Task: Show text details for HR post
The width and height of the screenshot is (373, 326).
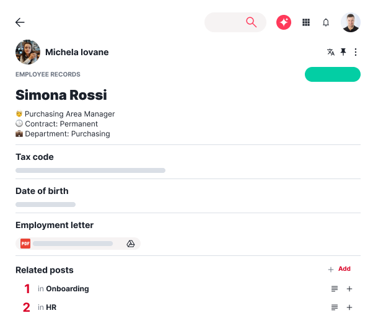Action: coord(335,307)
